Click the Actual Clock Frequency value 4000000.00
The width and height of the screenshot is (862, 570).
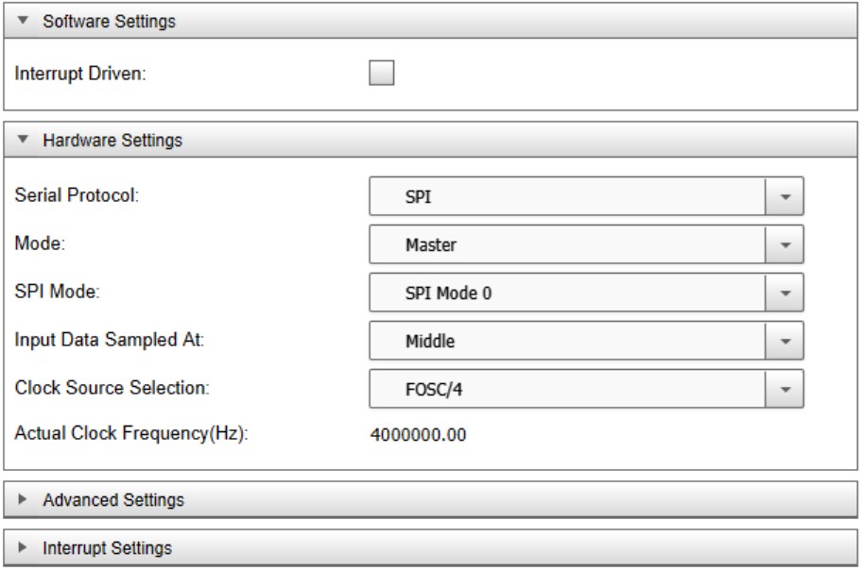[x=417, y=436]
